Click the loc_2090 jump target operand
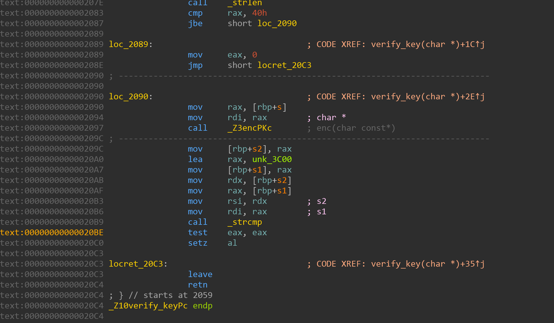This screenshot has height=323, width=554. 277,24
